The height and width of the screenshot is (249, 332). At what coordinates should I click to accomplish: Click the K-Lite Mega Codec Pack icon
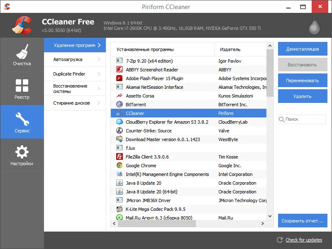click(x=120, y=209)
